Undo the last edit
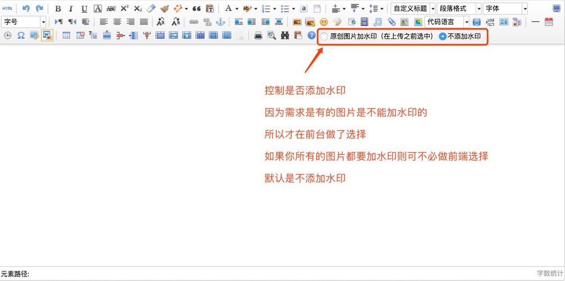Viewport: 565px width, 281px height. 26,9
